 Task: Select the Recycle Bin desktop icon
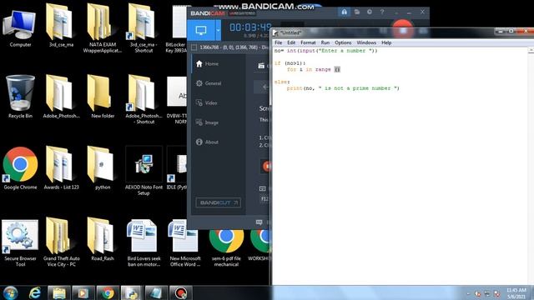[x=20, y=97]
